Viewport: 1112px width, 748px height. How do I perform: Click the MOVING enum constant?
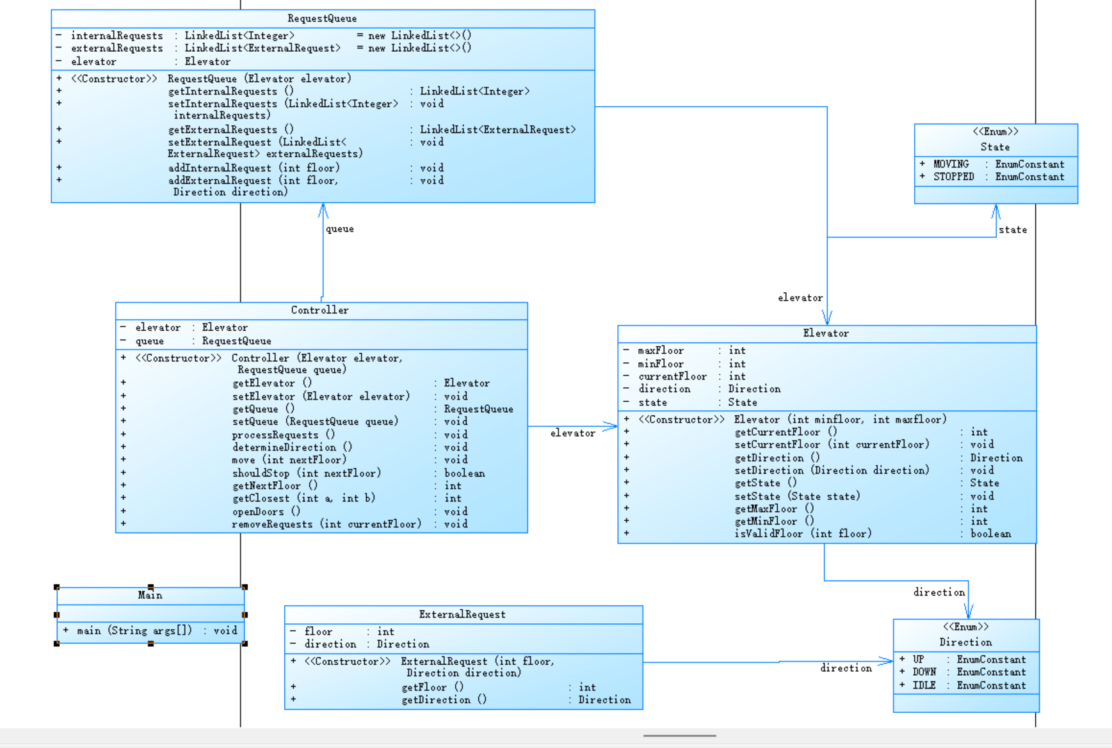click(992, 164)
